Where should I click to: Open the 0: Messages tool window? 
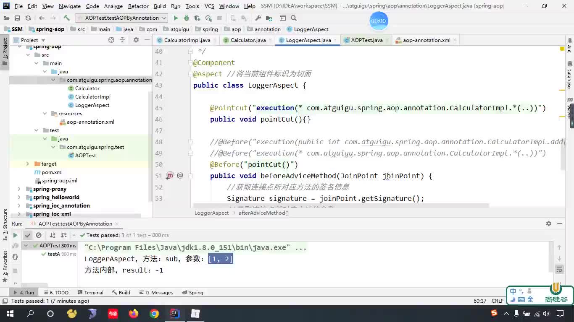[x=155, y=293]
